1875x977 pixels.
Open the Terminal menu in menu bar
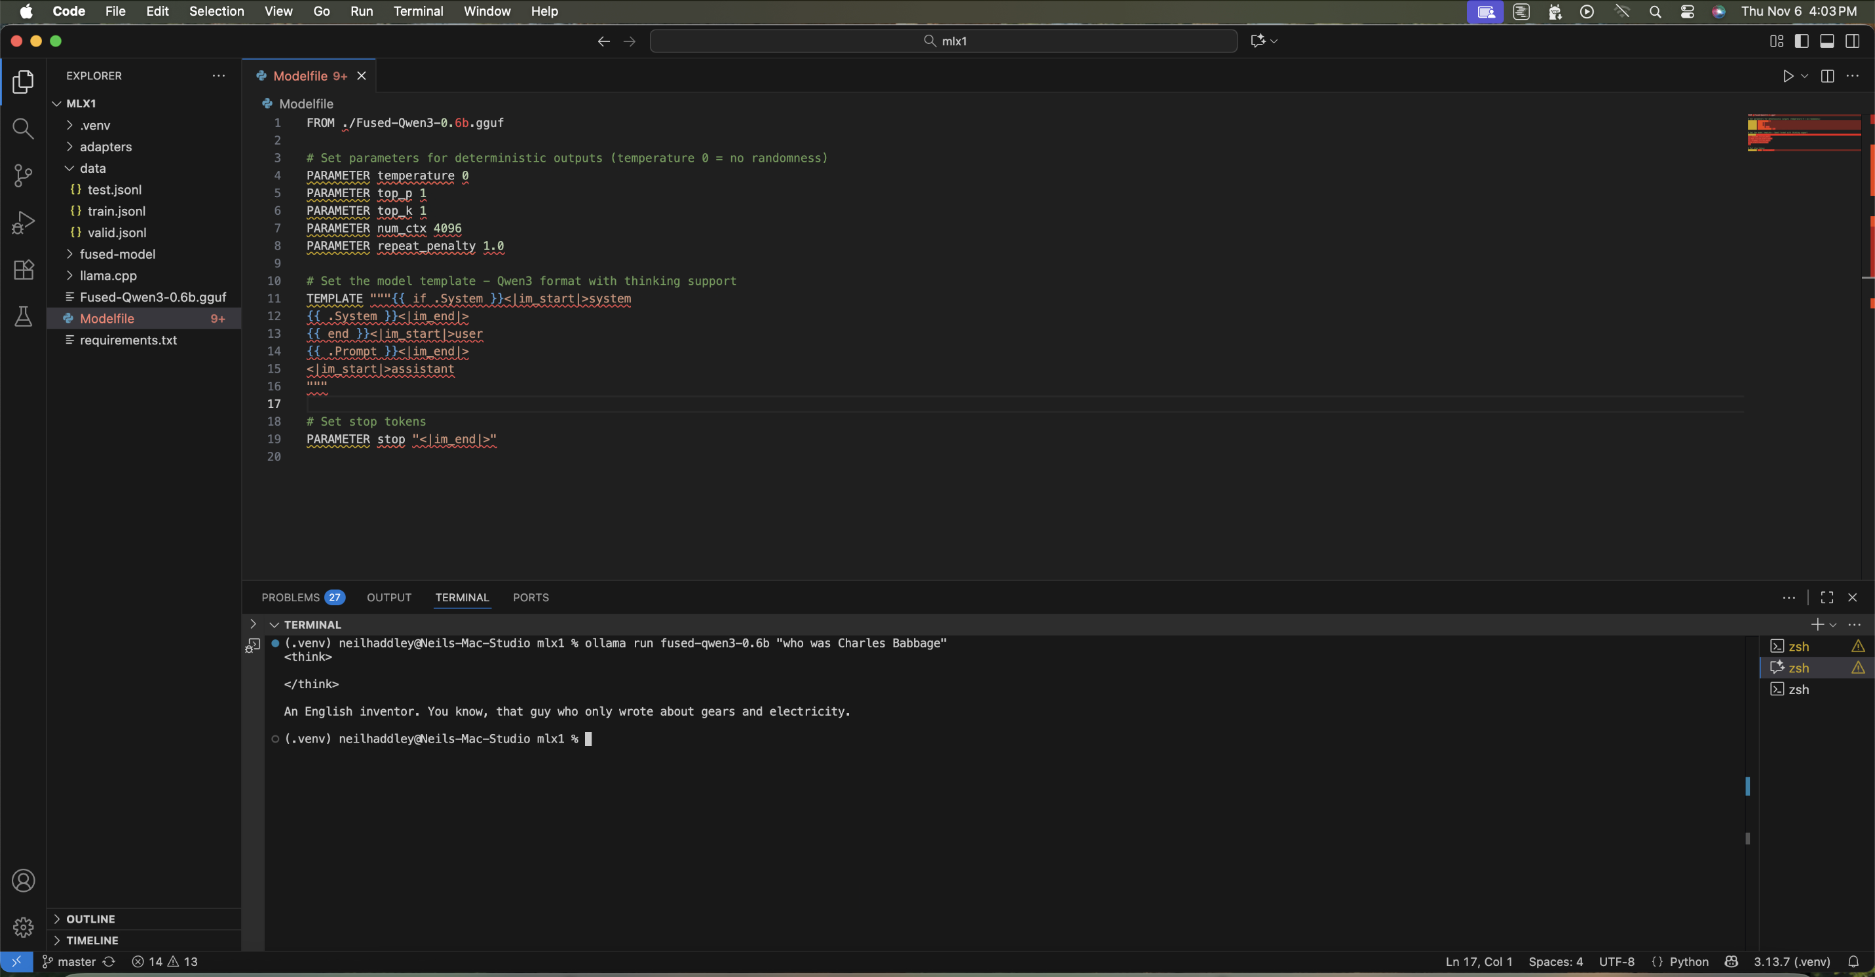coord(418,11)
